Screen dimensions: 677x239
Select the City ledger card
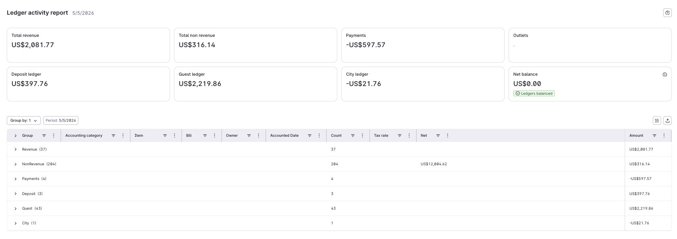click(423, 84)
